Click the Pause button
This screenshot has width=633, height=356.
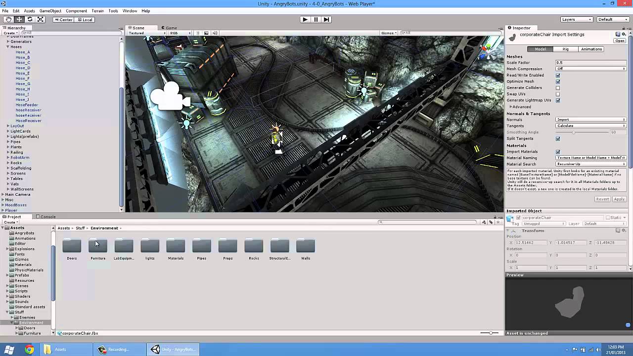coord(316,19)
